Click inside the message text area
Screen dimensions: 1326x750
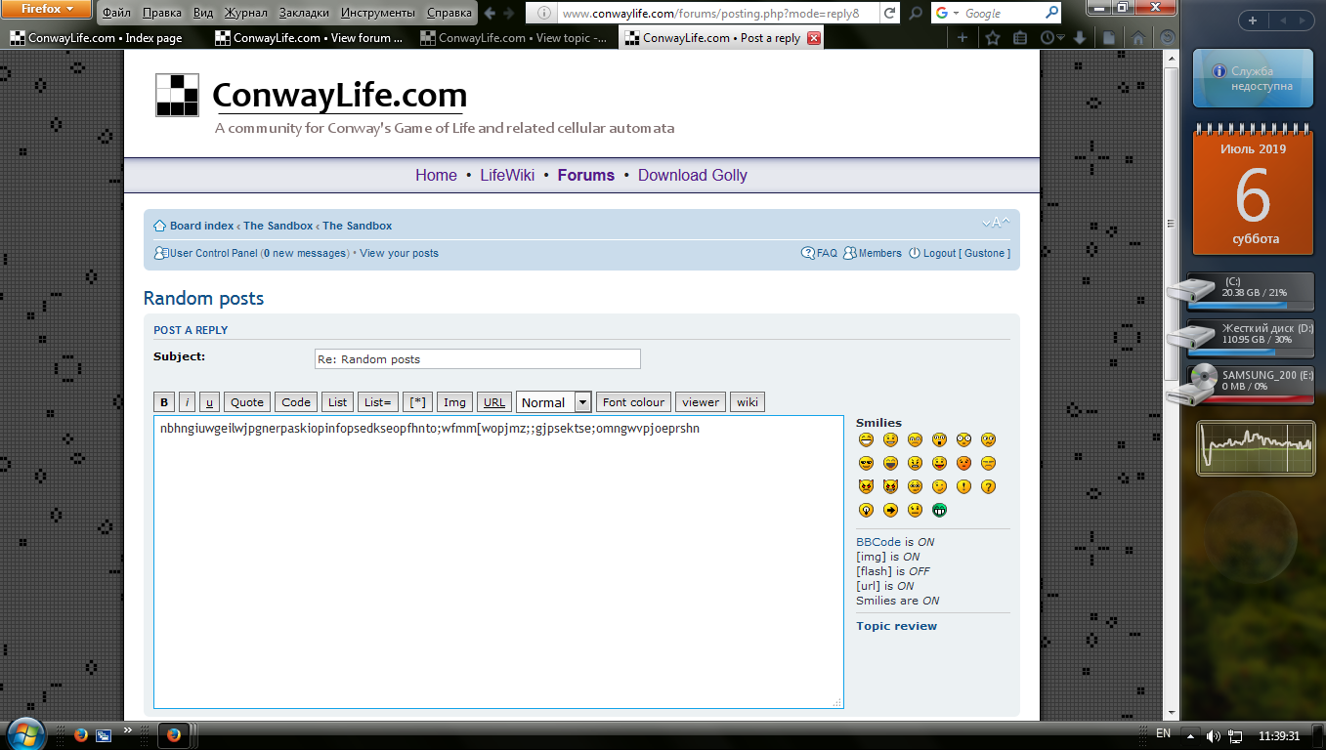click(x=498, y=562)
